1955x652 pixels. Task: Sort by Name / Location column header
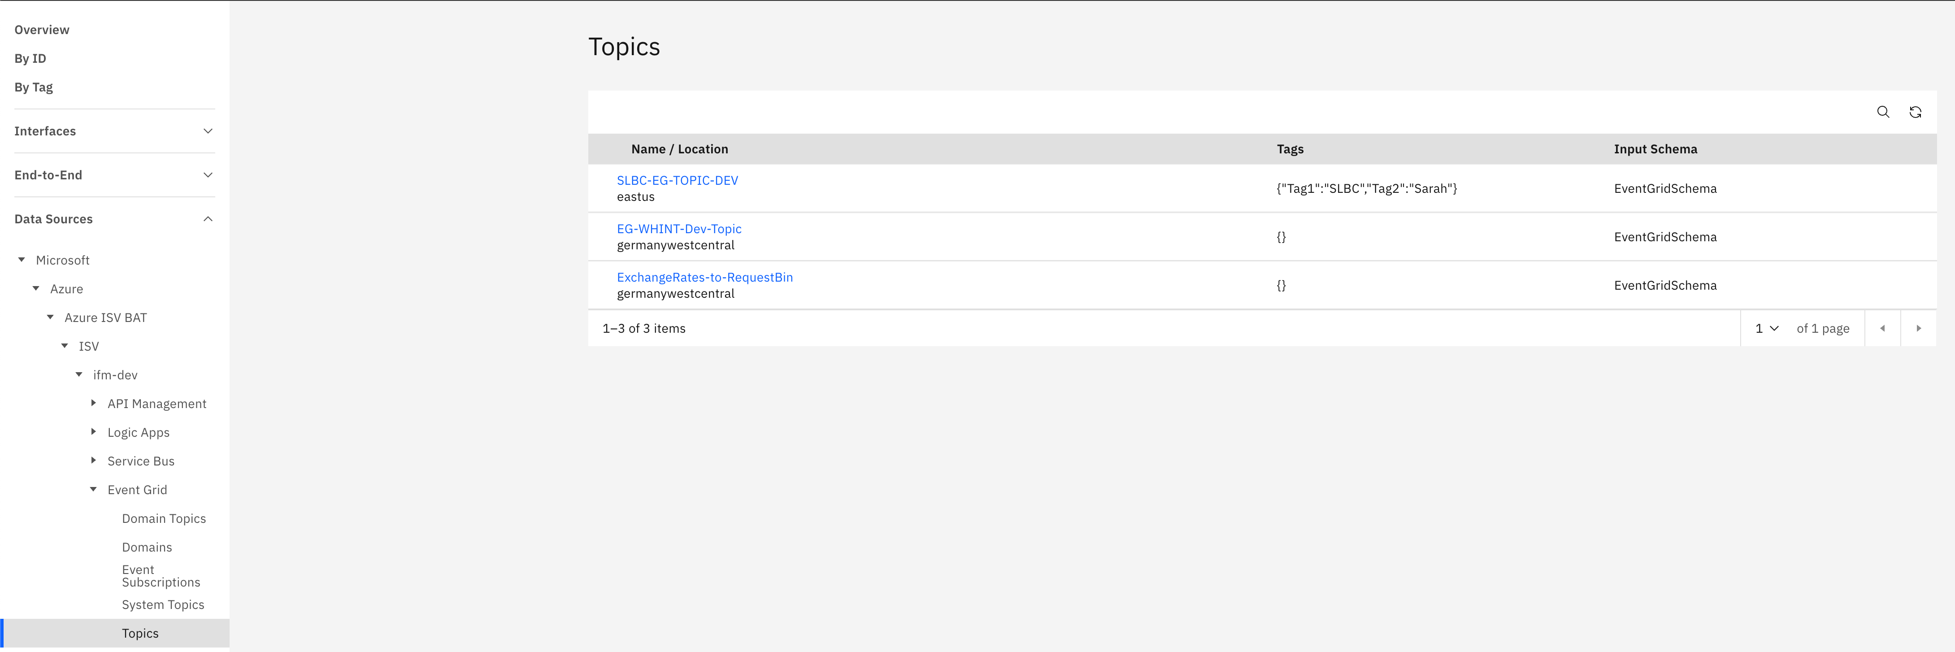[x=679, y=149]
